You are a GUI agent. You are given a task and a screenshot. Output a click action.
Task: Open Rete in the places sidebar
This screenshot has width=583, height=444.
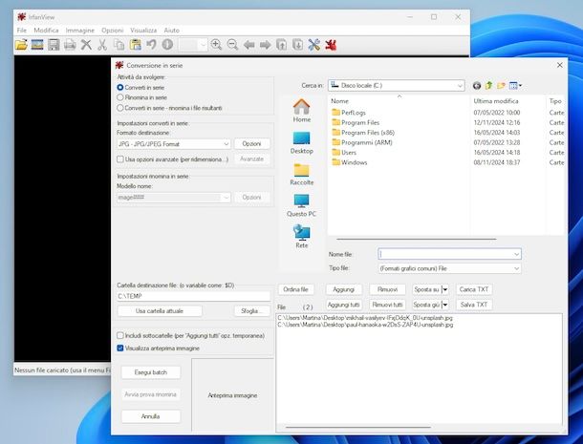tap(302, 237)
